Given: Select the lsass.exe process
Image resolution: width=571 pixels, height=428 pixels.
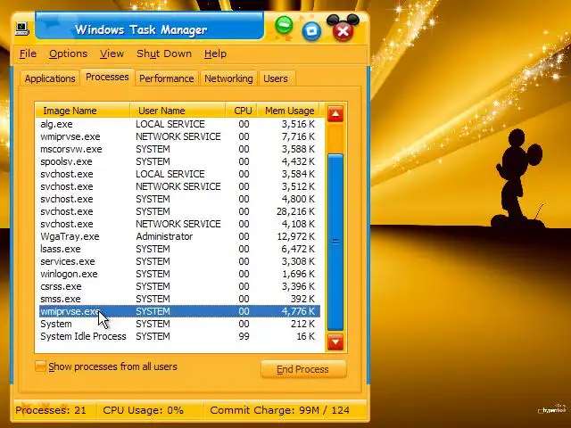Looking at the screenshot, I should point(179,249).
